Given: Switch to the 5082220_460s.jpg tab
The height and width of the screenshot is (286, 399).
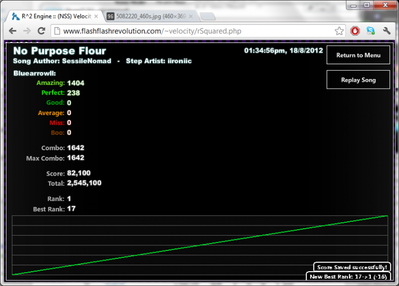Looking at the screenshot, I should pyautogui.click(x=149, y=16).
